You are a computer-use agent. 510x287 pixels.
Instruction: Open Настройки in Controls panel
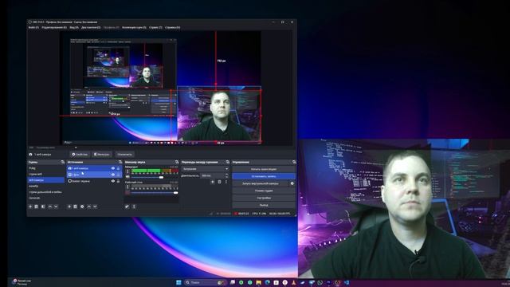[264, 198]
